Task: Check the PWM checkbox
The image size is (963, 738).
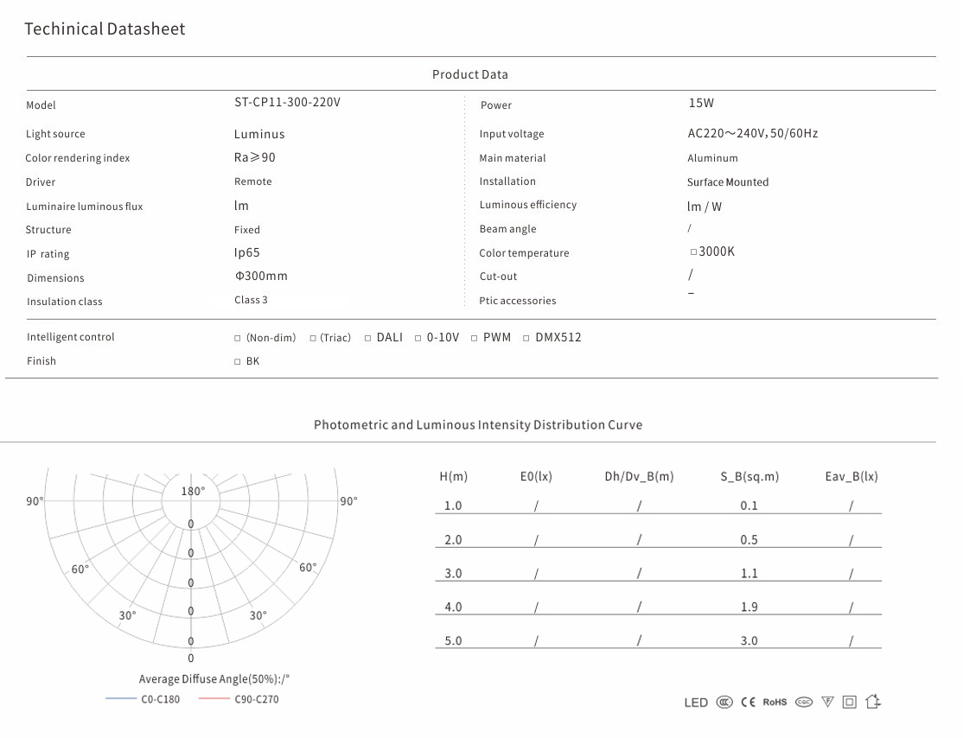Action: click(x=475, y=339)
